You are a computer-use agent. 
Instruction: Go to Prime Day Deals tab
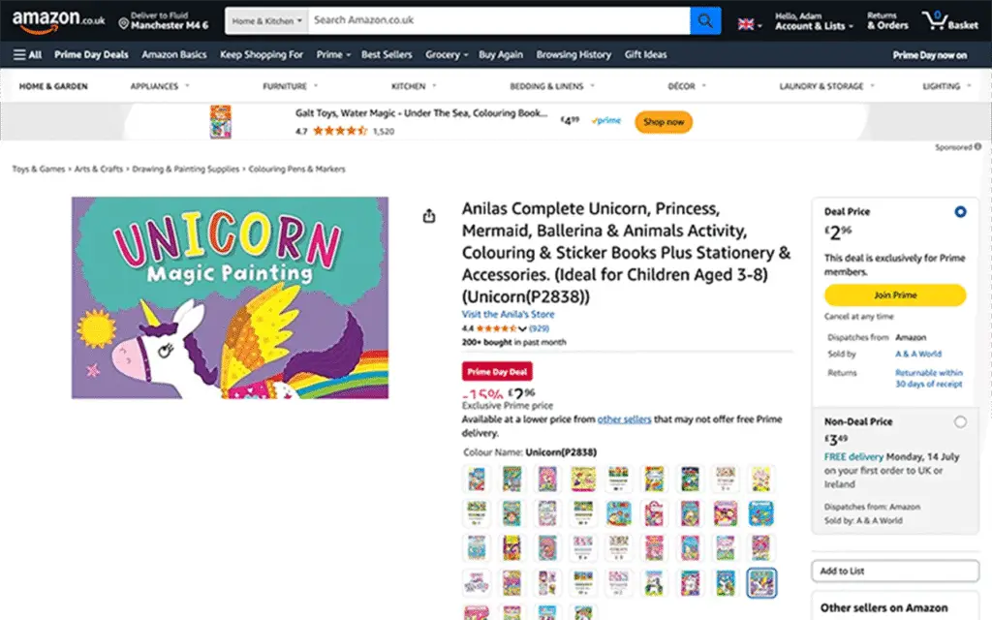click(x=91, y=55)
